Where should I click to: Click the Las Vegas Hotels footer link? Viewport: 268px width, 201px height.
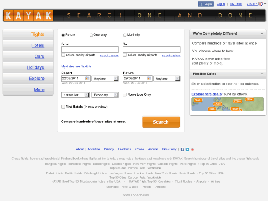point(120,173)
